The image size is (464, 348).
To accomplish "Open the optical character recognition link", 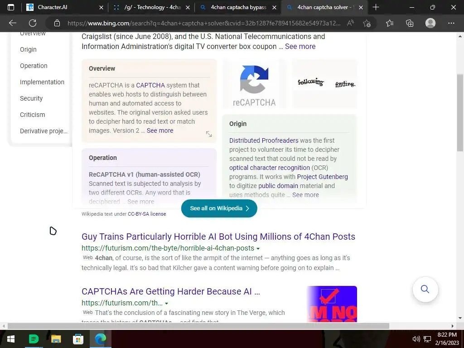I will (x=269, y=168).
